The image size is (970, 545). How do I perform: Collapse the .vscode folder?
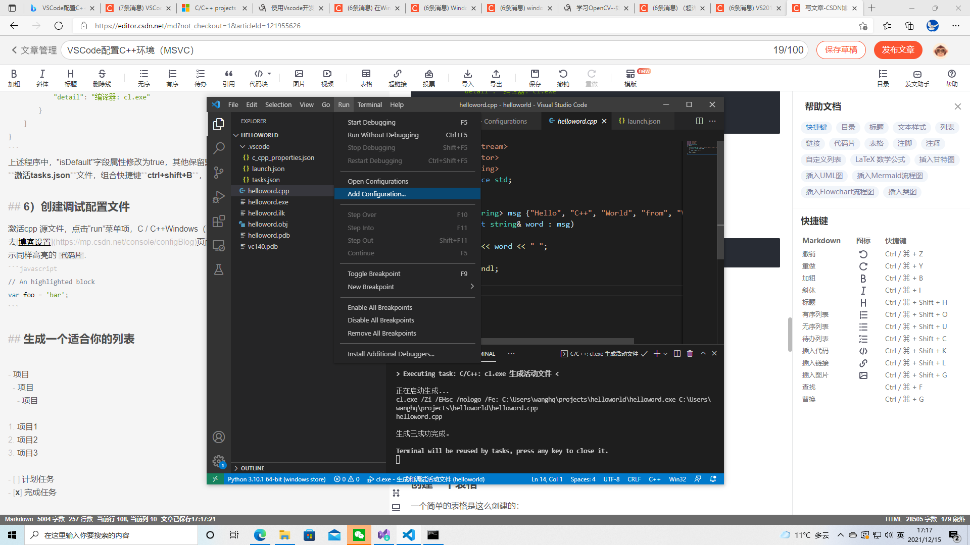(x=243, y=146)
